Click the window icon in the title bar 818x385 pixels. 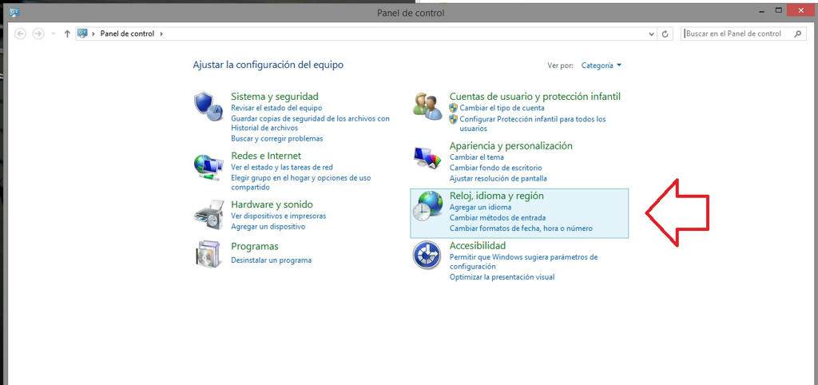[14, 11]
